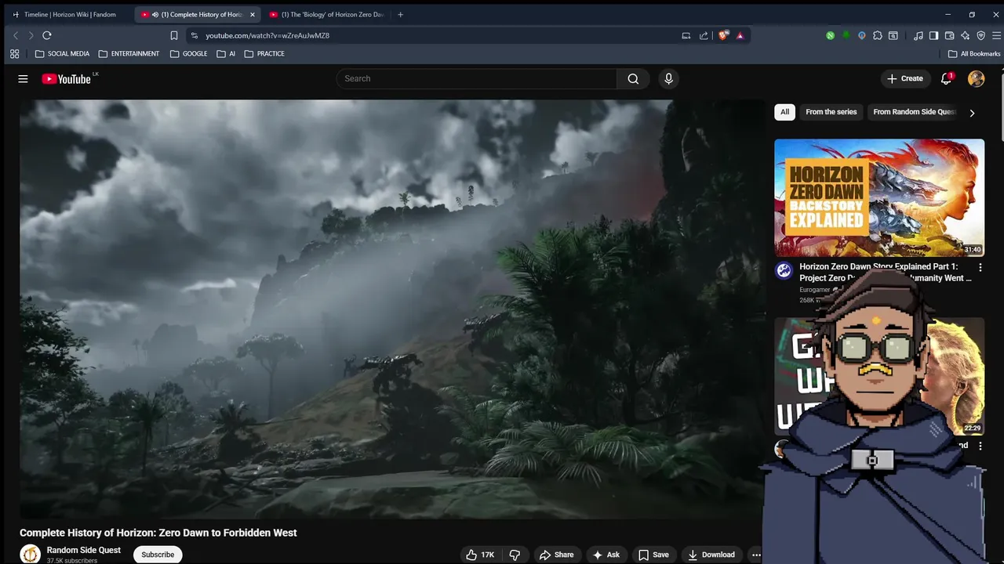The width and height of the screenshot is (1004, 564).
Task: Open Share dialog for video
Action: [x=556, y=555]
